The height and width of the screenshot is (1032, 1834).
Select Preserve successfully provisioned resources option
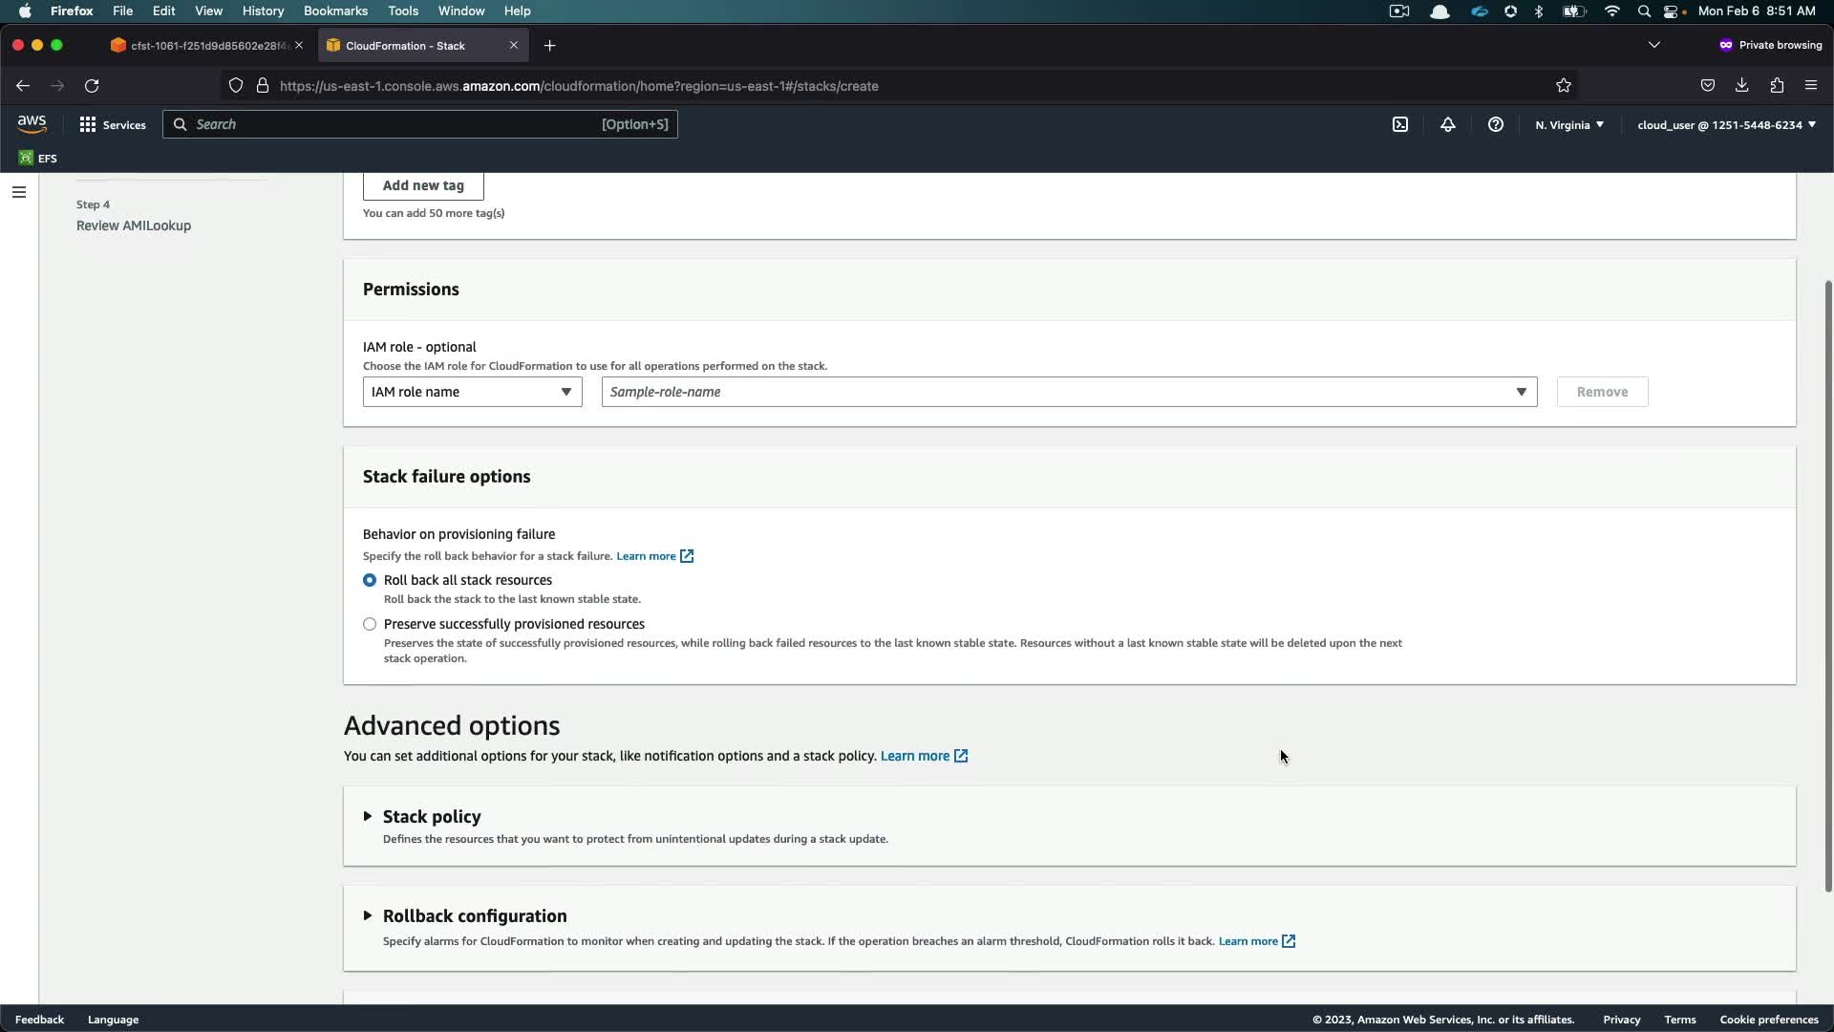point(370,624)
